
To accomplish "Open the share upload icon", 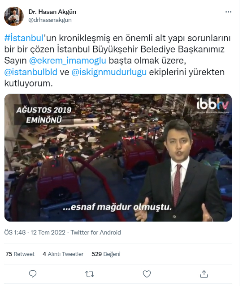I will pyautogui.click(x=204, y=274).
